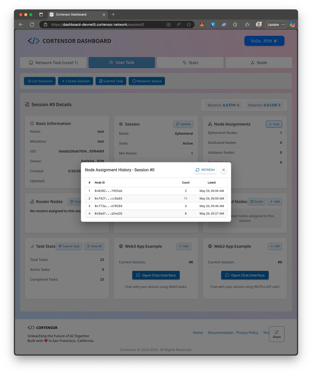Click the Share button

tap(277, 334)
